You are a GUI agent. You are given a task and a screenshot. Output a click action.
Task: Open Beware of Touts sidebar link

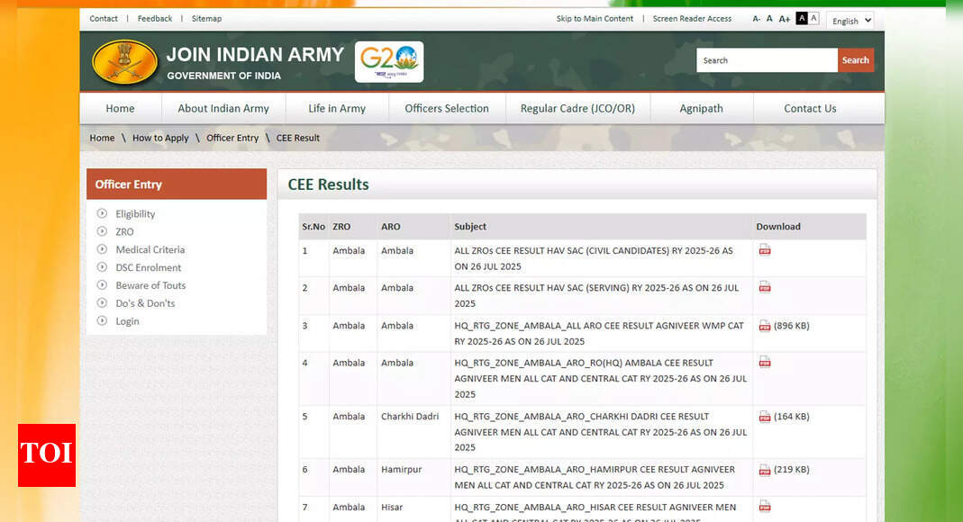coord(150,284)
